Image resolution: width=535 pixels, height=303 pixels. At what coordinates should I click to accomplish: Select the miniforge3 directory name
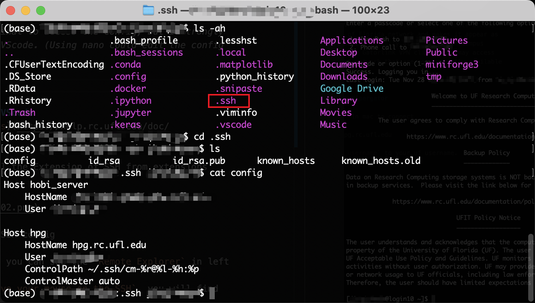click(452, 64)
